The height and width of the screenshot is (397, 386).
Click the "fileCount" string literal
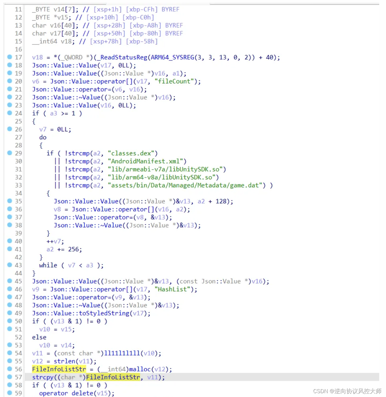174,81
